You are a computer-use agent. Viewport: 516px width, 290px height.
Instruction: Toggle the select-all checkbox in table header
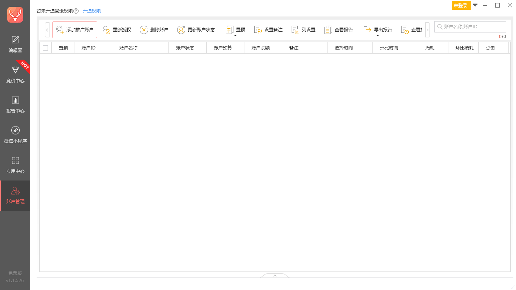click(x=45, y=48)
